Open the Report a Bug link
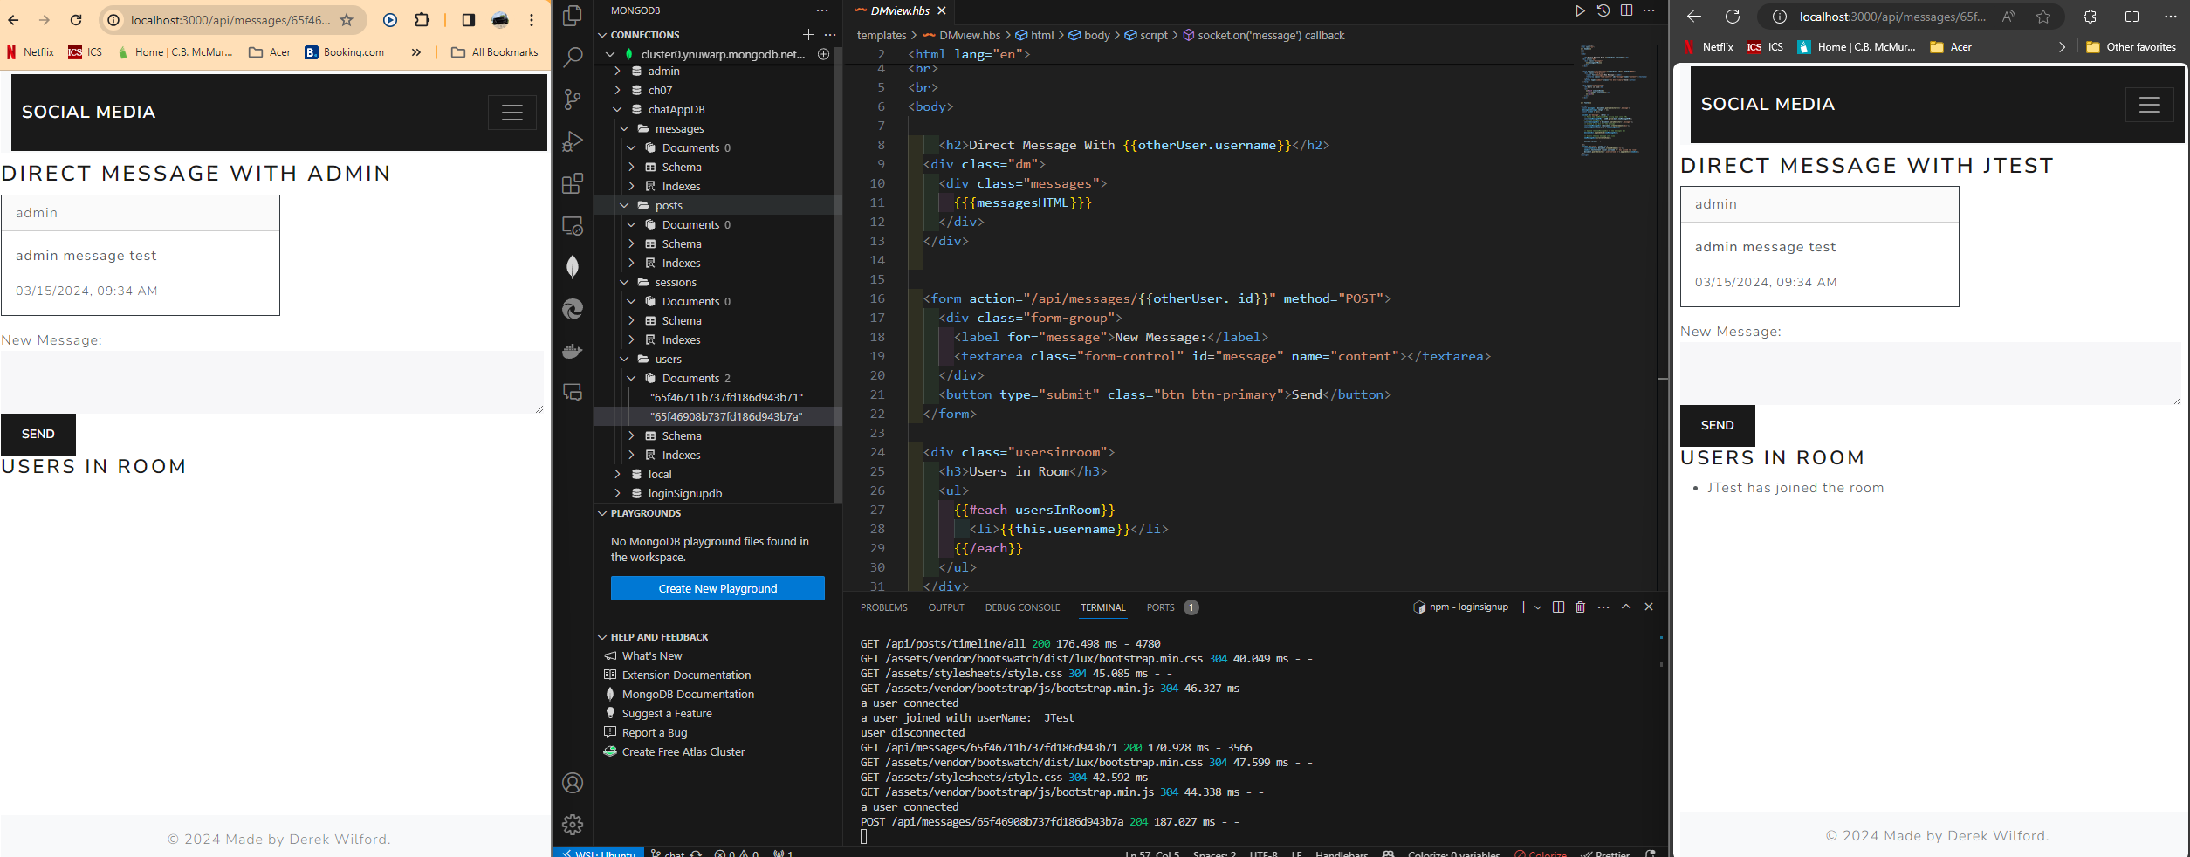 [655, 732]
